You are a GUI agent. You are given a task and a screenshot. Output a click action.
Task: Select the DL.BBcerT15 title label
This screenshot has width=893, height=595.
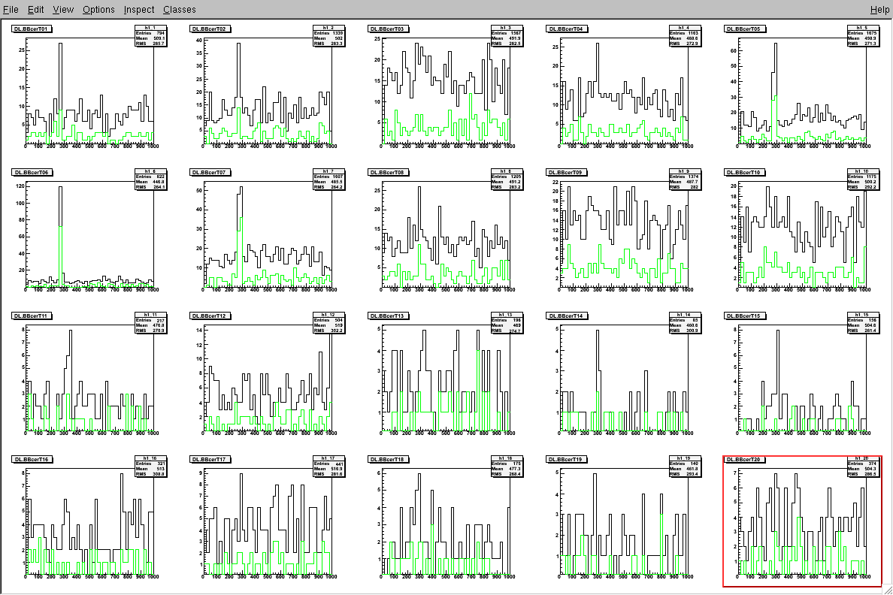(x=743, y=316)
